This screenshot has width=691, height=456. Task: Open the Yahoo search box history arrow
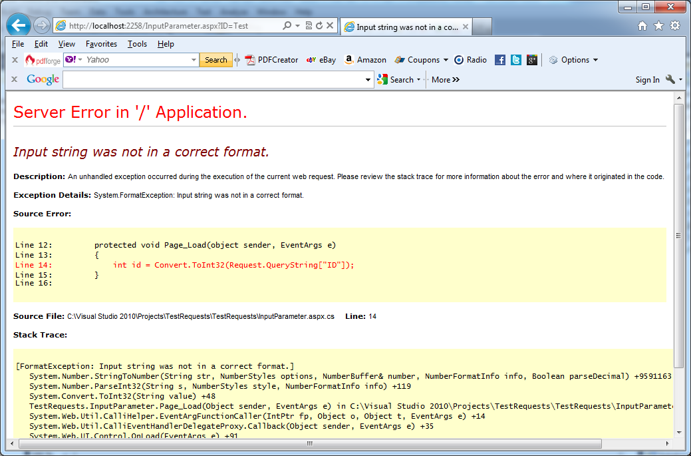194,60
